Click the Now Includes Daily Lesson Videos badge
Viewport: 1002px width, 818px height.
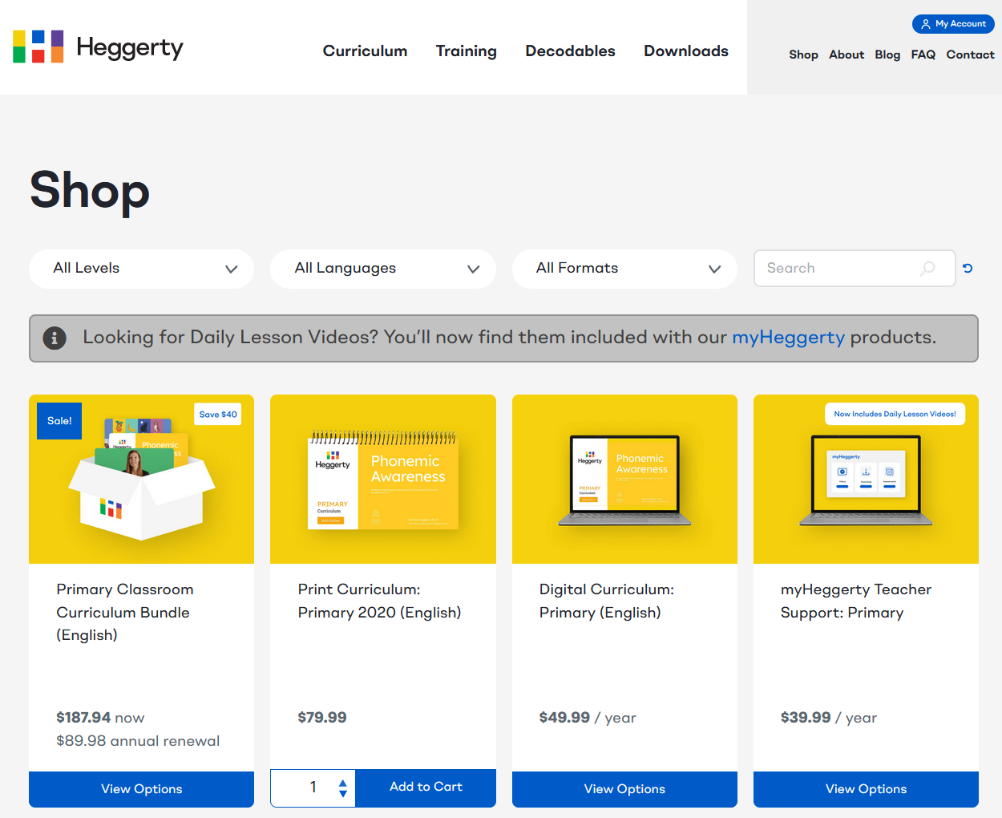coord(895,415)
